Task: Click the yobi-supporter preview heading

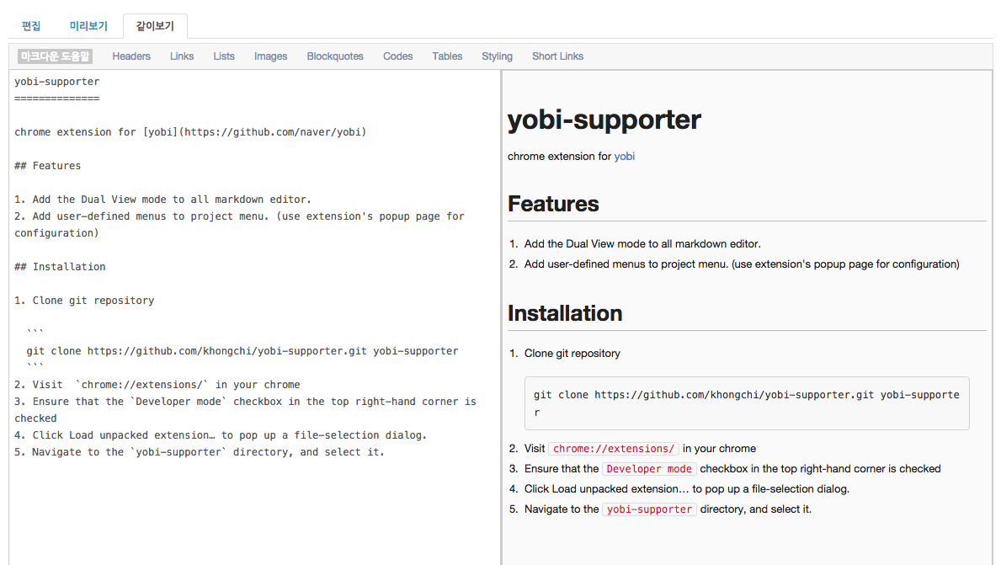Action: tap(604, 120)
